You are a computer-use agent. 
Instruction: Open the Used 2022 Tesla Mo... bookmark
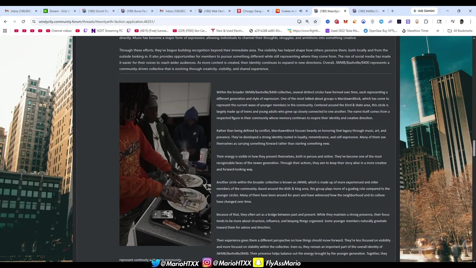342,31
